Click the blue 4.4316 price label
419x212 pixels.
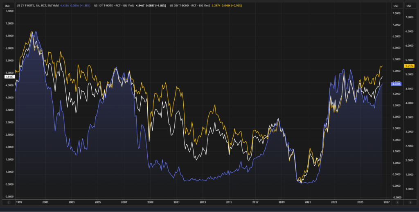pyautogui.click(x=396, y=84)
